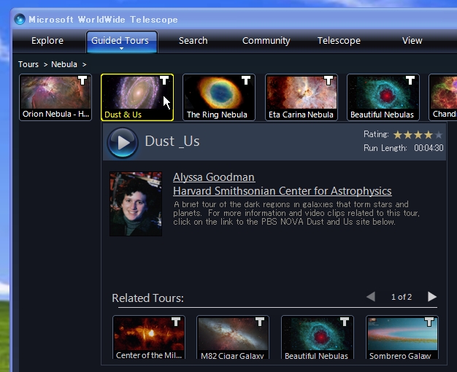Screen dimensions: 457x372
Task: Open Harvard Smithsonian Center for Astrophysics link
Action: coord(282,191)
